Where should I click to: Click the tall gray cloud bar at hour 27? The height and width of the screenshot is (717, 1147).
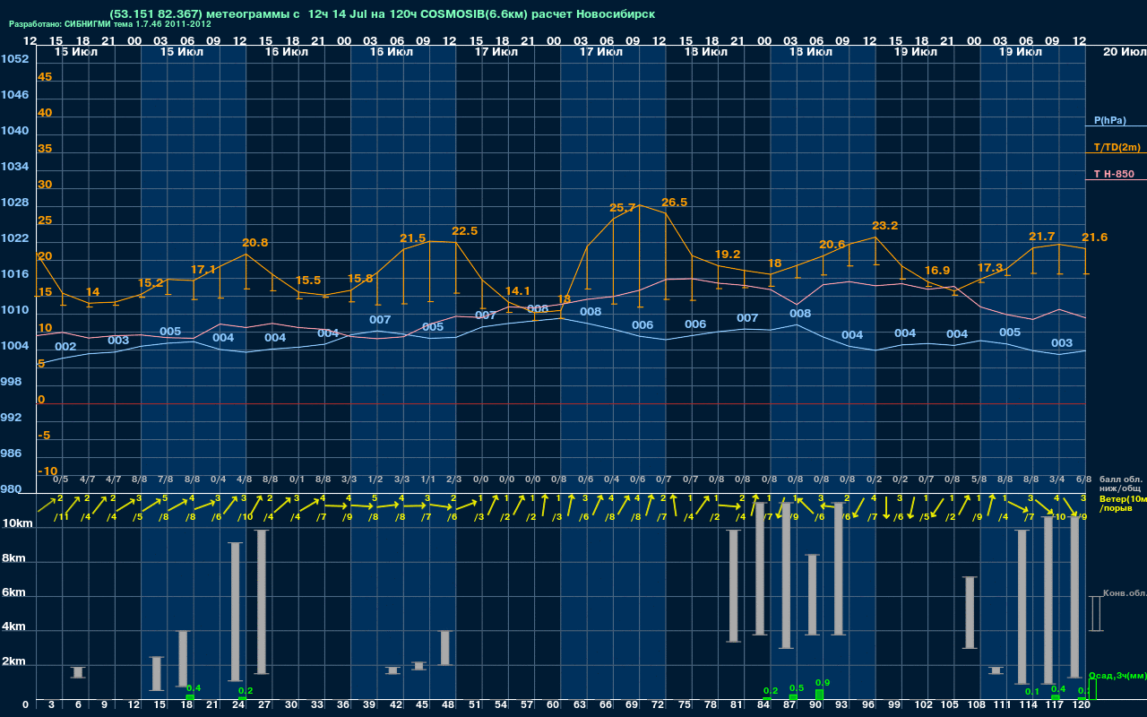point(262,601)
